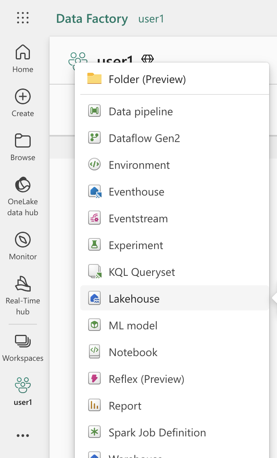Choose Spark Job Definition
The height and width of the screenshot is (458, 277).
tap(175, 432)
